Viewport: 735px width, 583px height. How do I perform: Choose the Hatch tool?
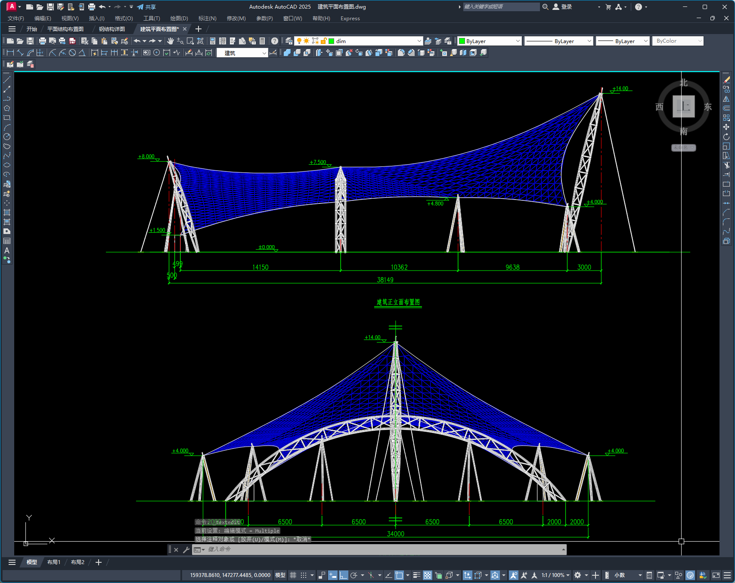pos(7,212)
